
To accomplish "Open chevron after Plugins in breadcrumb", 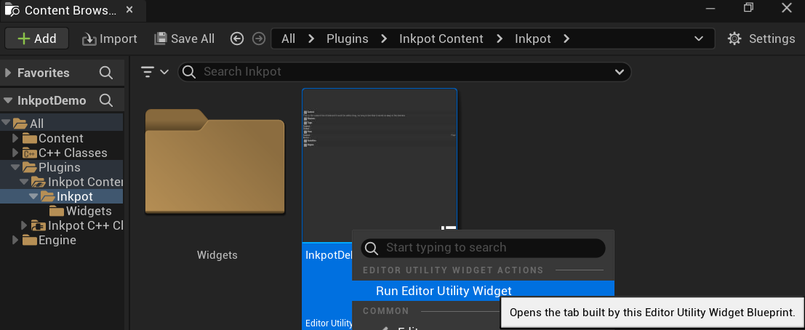I will tap(384, 39).
